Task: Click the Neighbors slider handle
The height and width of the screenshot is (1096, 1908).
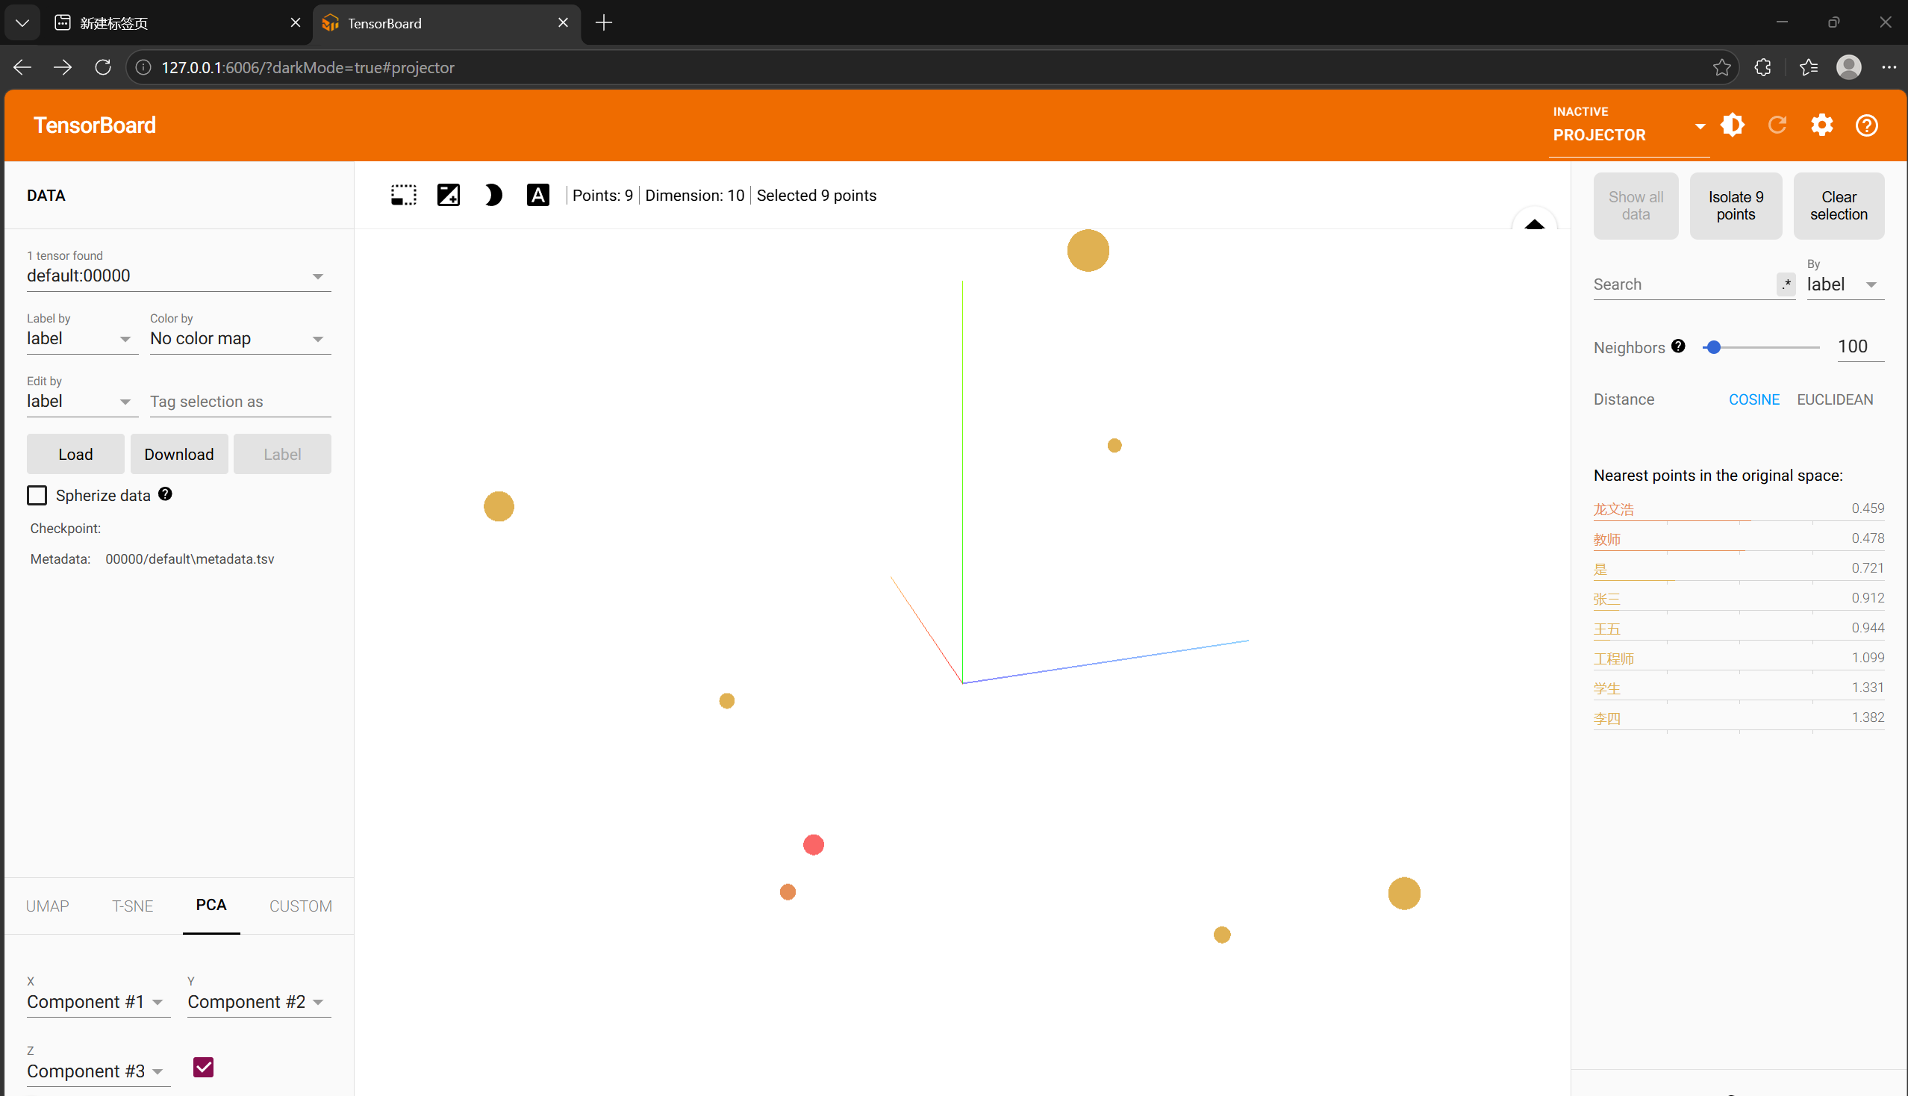Action: tap(1714, 348)
